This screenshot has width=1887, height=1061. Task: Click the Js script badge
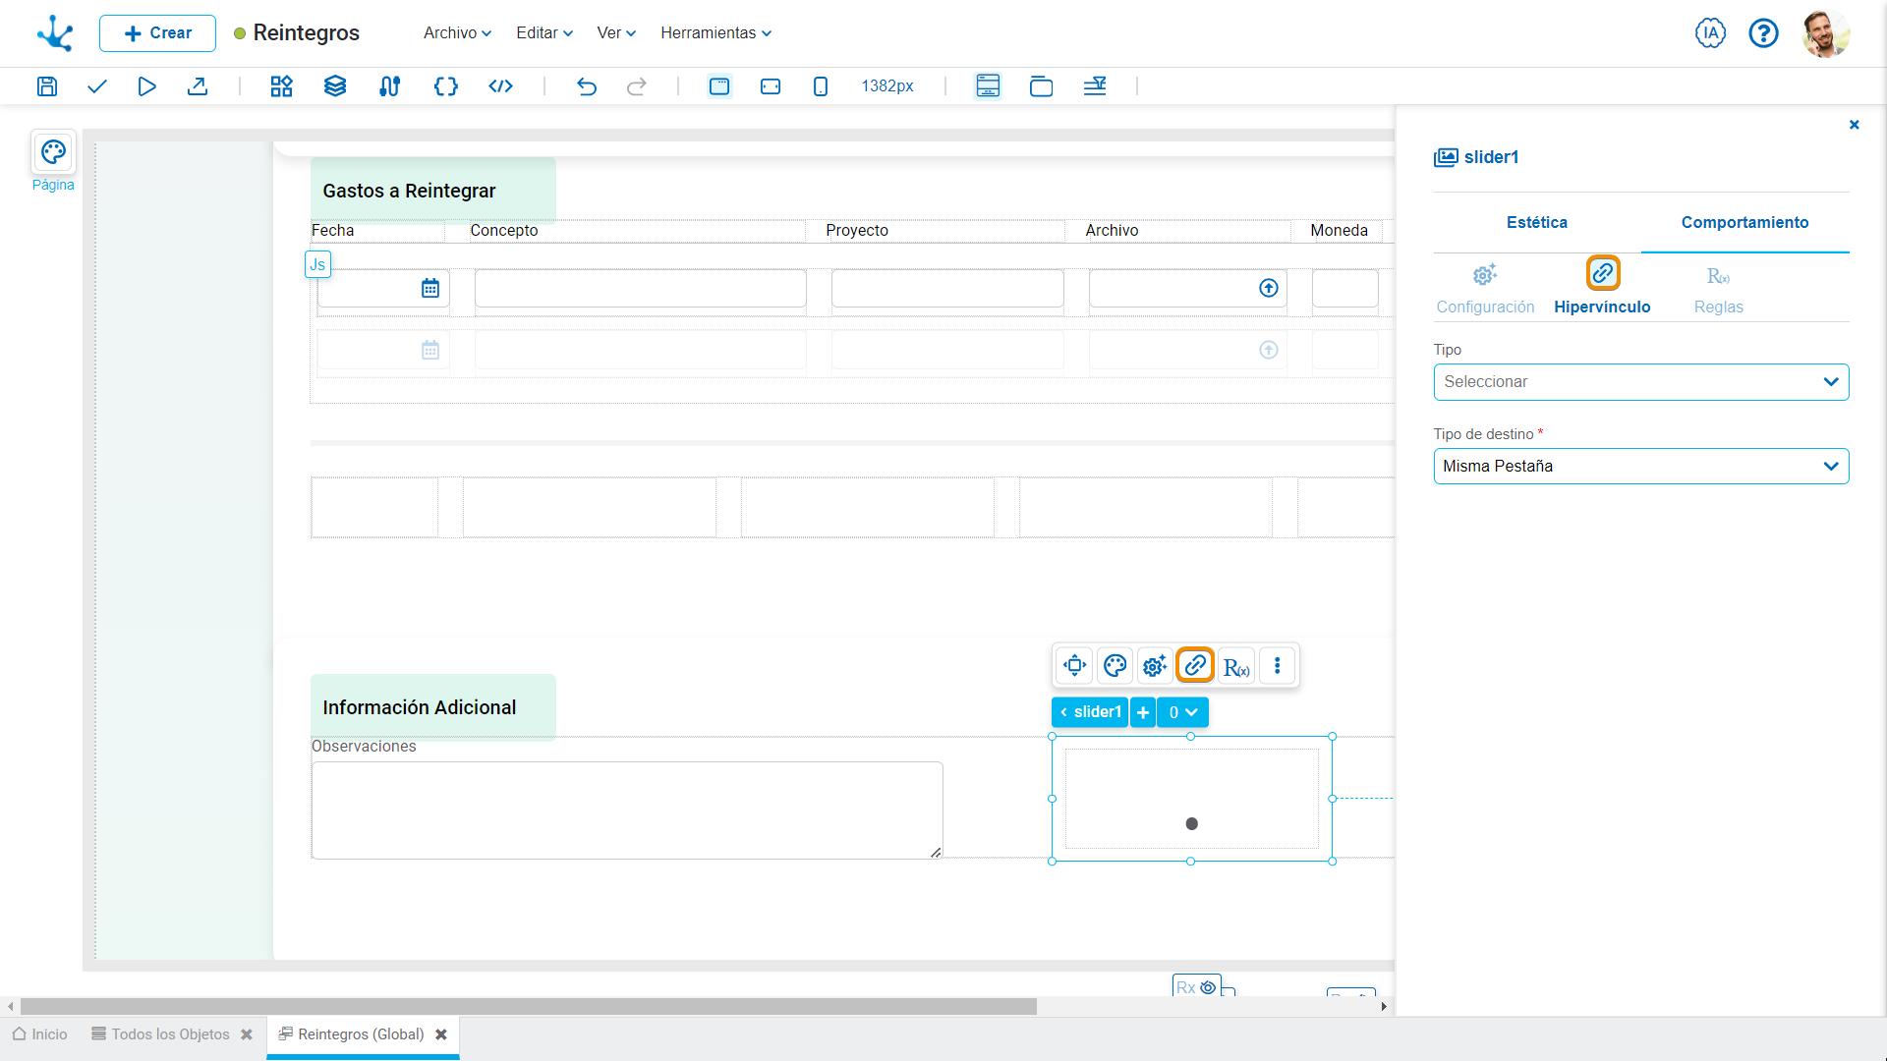click(x=317, y=265)
